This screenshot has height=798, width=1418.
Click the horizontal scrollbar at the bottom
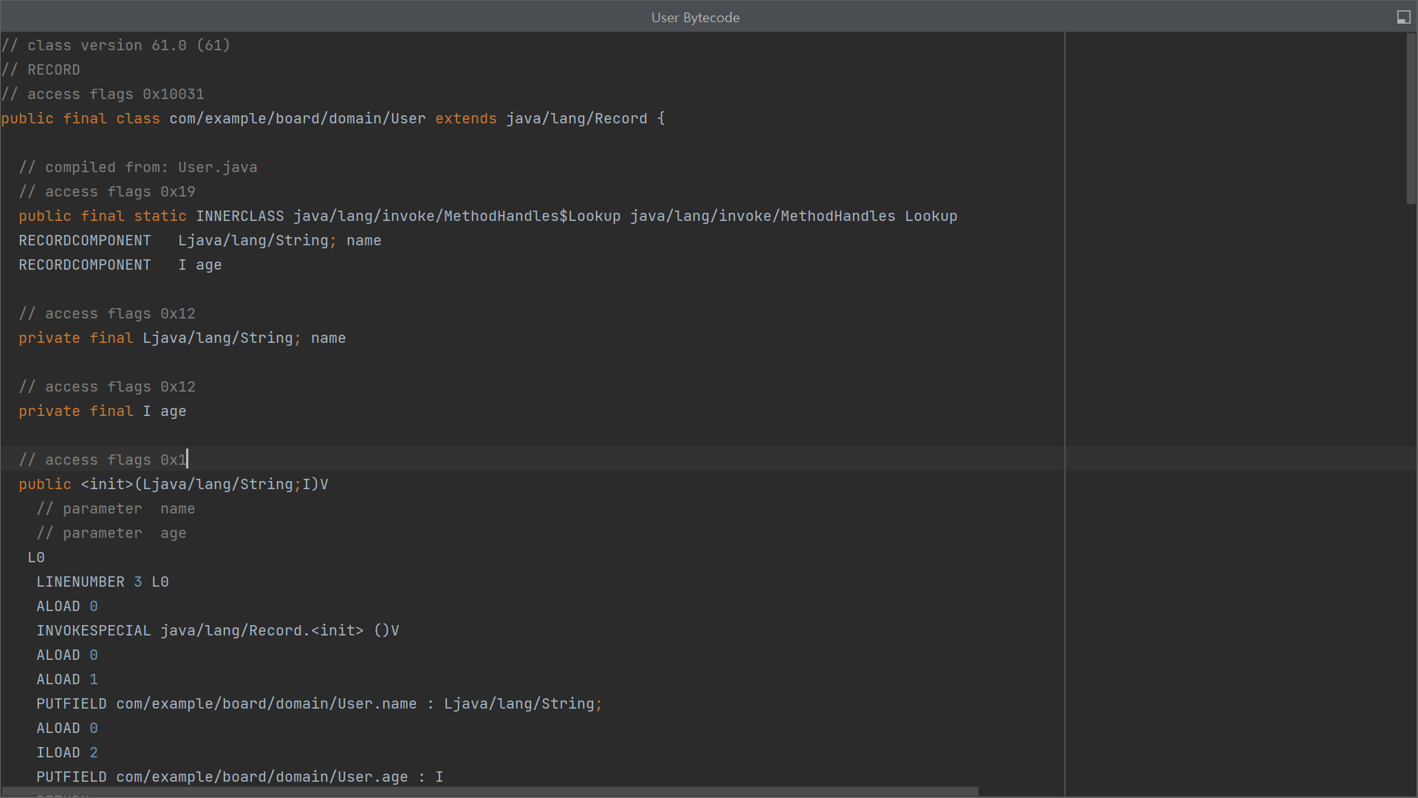point(489,791)
